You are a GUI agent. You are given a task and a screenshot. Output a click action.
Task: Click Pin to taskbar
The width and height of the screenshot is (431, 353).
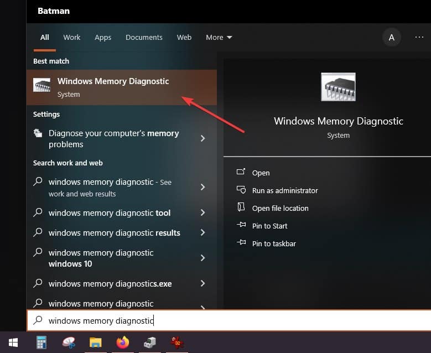274,243
